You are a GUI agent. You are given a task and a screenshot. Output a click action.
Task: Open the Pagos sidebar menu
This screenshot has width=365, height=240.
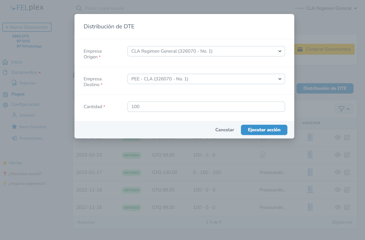[17, 94]
